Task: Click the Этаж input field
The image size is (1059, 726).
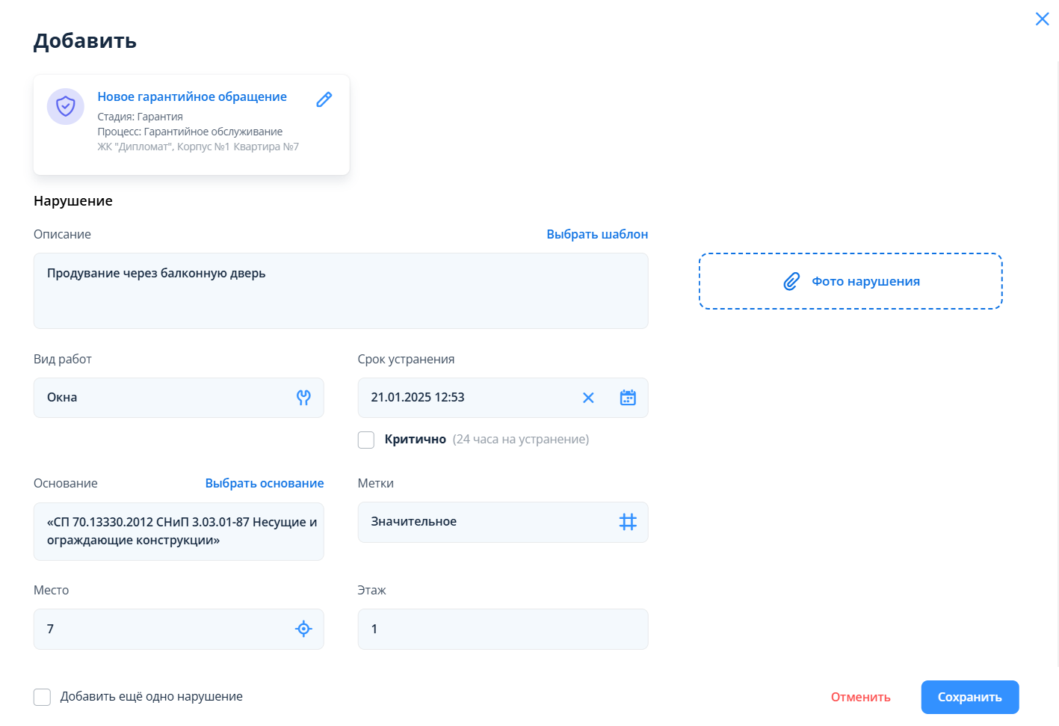Action: (x=502, y=629)
